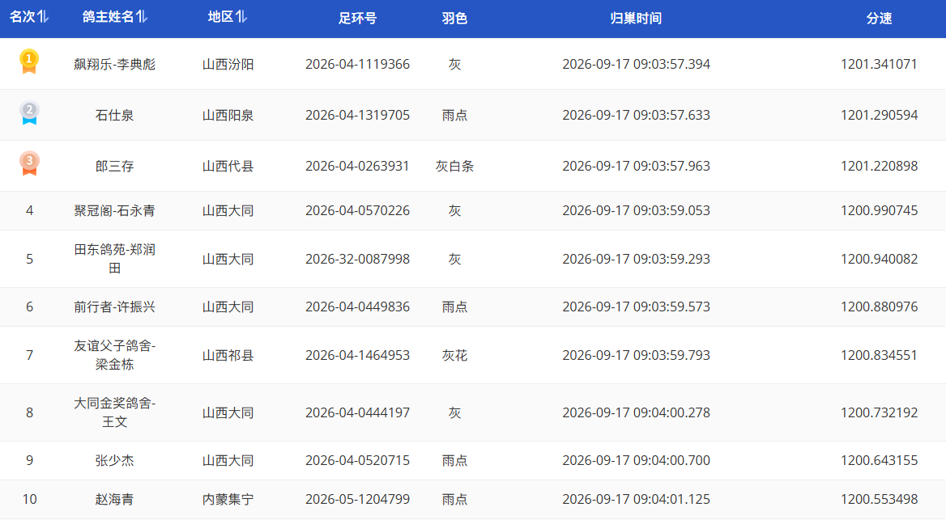The height and width of the screenshot is (520, 946).
Task: Click the 山西祁县 region cell
Action: 228,356
